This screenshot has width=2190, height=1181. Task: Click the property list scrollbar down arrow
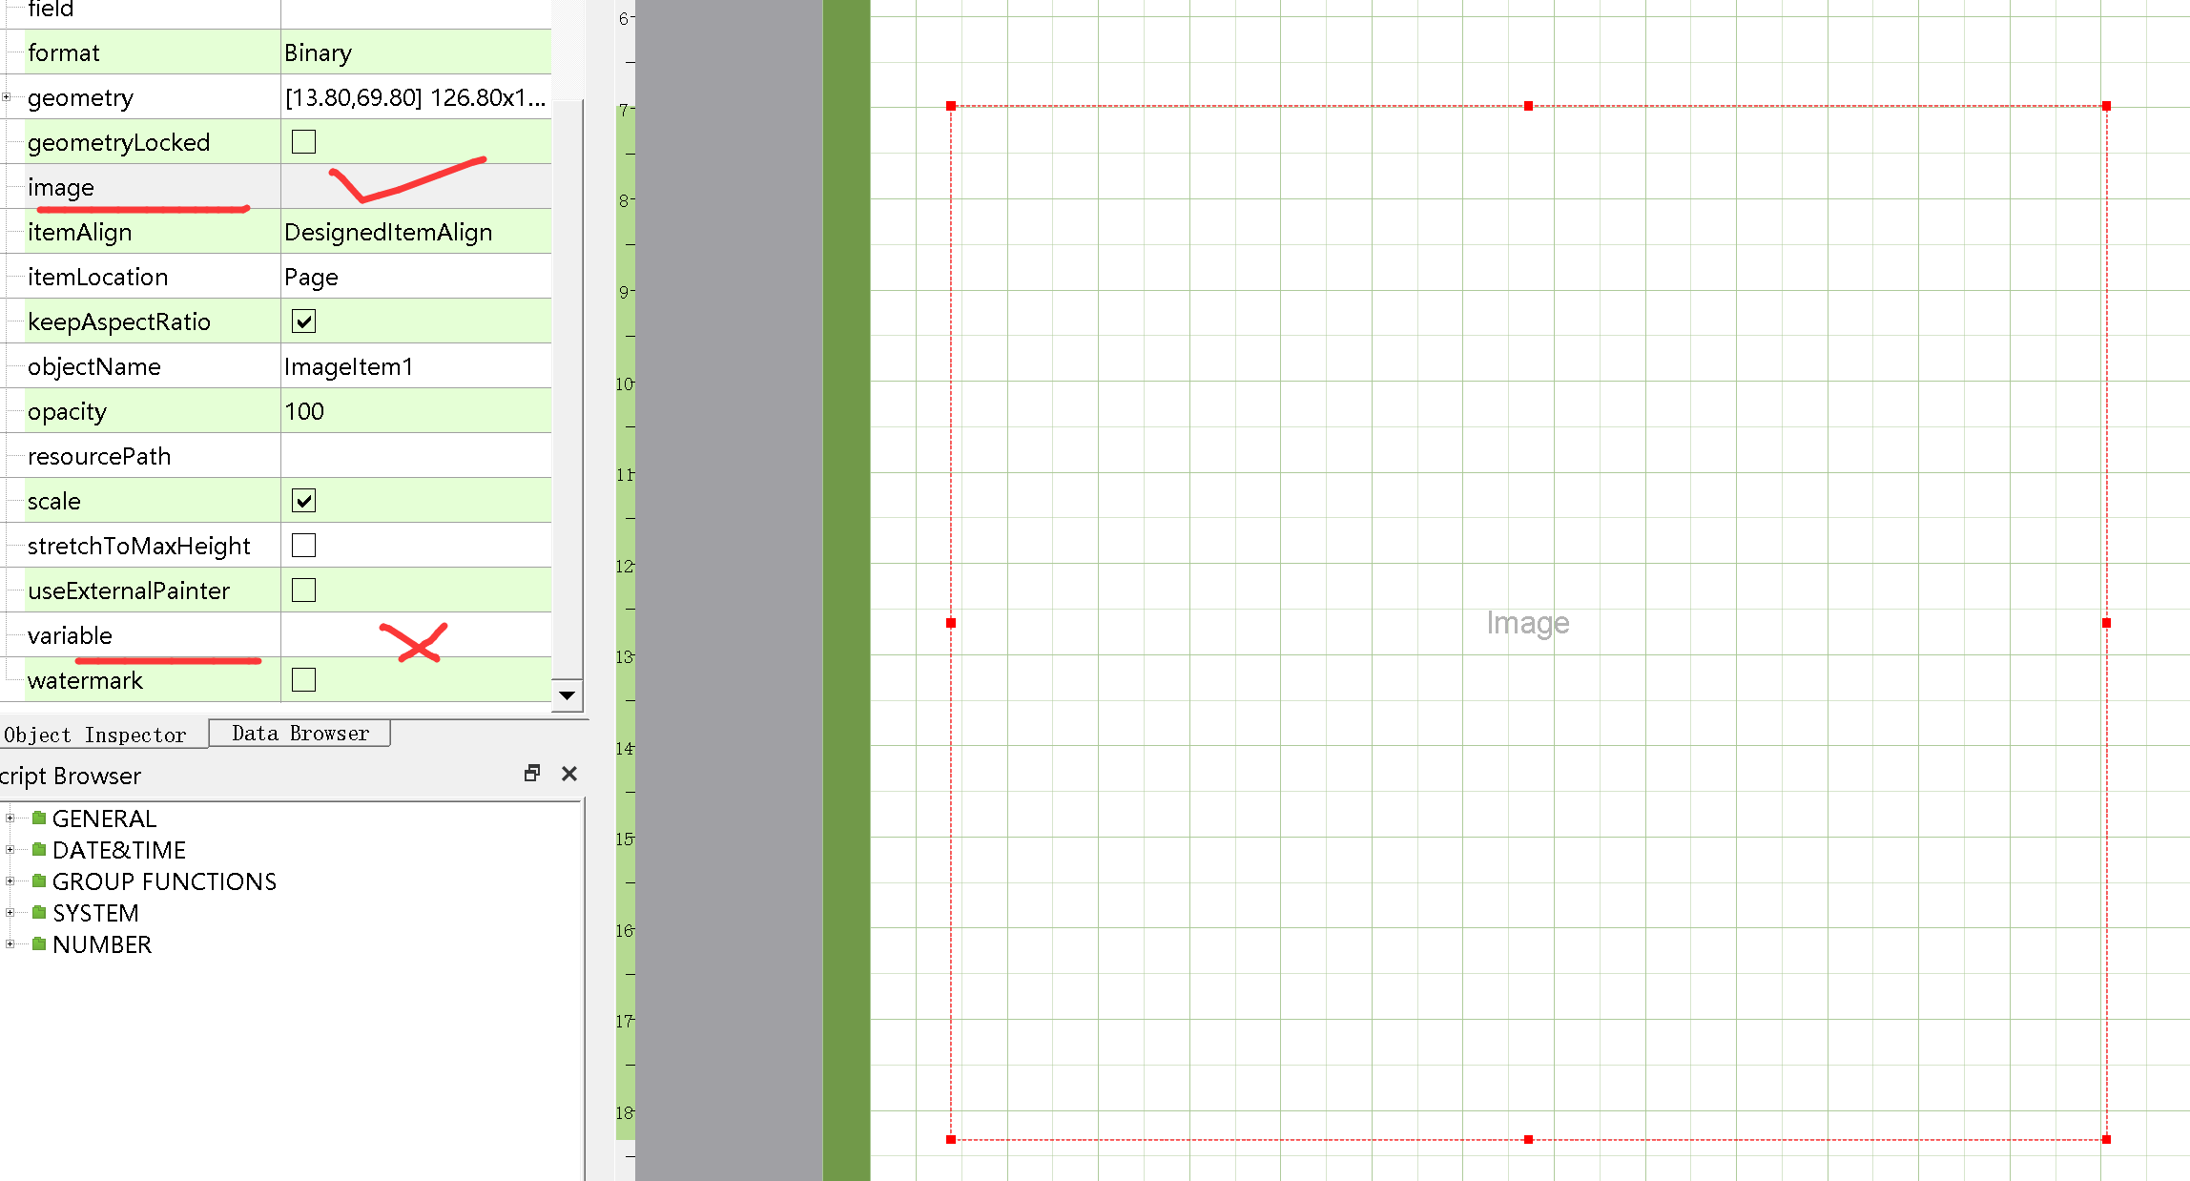pos(567,694)
